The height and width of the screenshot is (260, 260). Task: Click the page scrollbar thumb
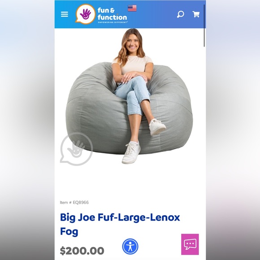coord(204,26)
